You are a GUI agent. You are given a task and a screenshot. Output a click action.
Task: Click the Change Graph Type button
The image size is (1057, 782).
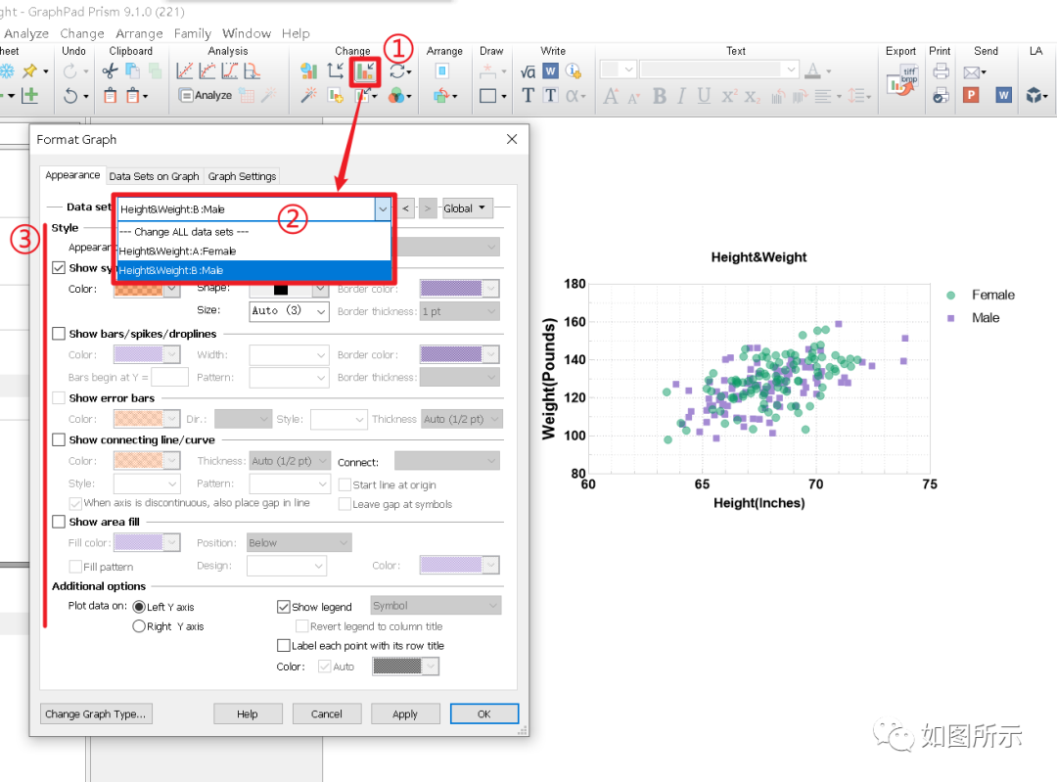point(95,713)
